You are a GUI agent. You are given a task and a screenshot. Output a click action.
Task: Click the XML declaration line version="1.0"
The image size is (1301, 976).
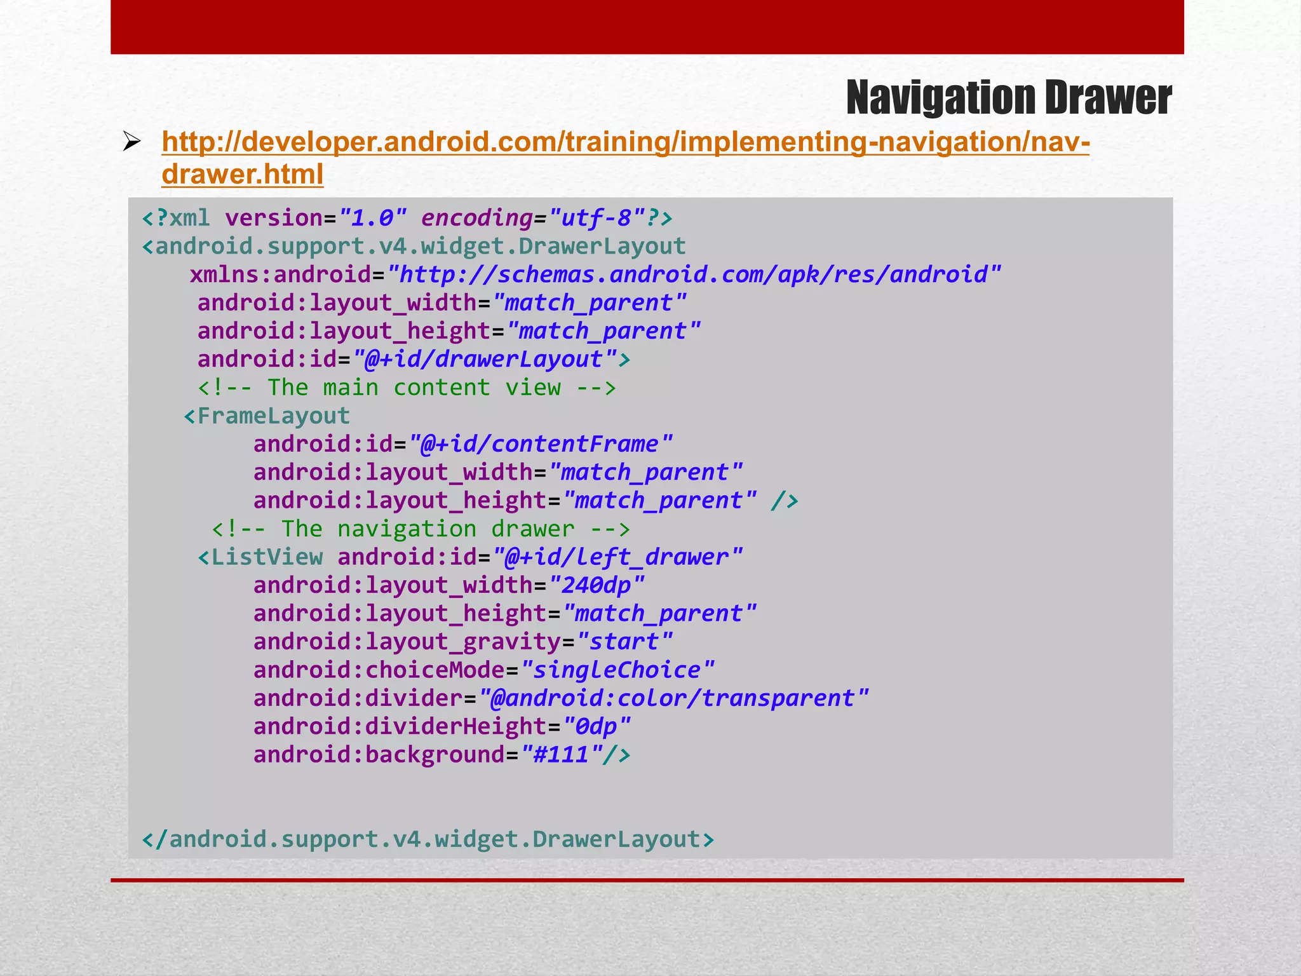407,218
